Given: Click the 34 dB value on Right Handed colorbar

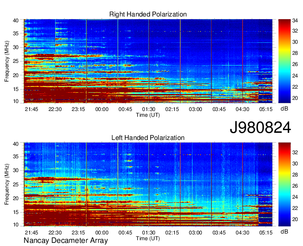Looking at the screenshot, I should (295, 20).
